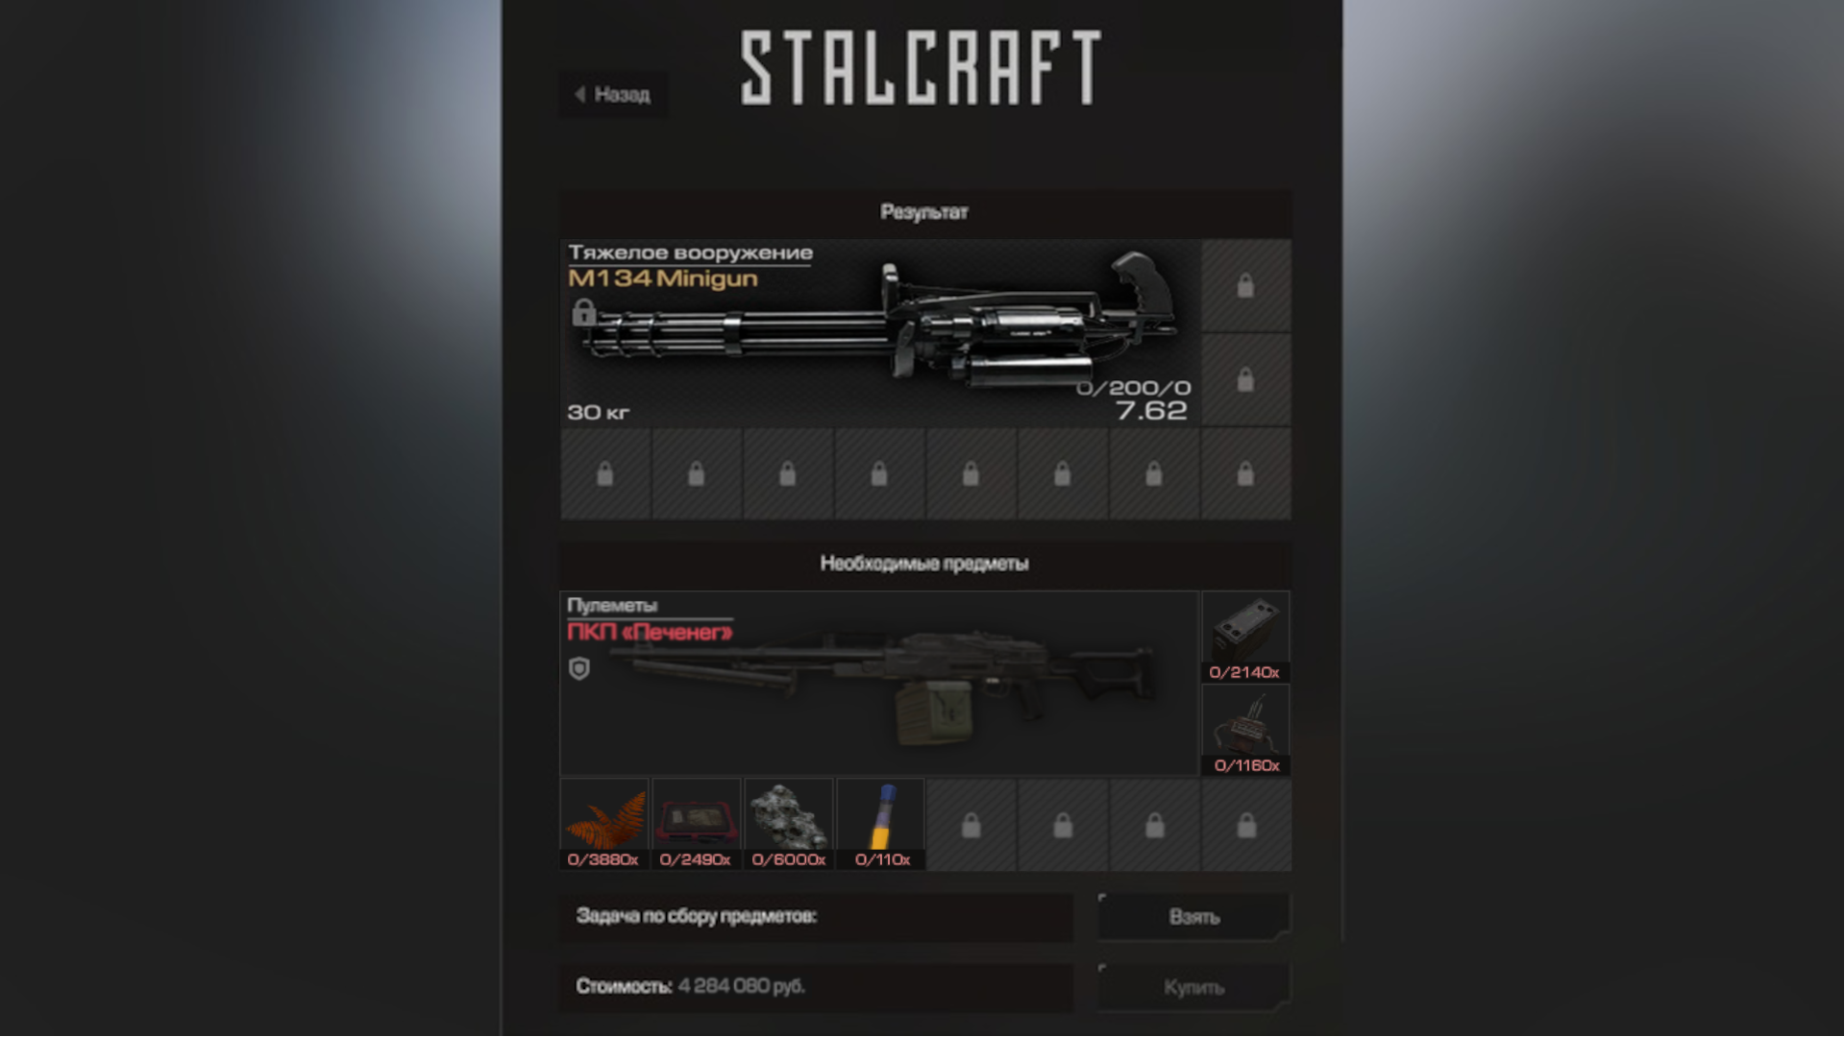Click top-right locked slot beside Minigun
Image resolution: width=1845 pixels, height=1037 pixels.
tap(1245, 285)
